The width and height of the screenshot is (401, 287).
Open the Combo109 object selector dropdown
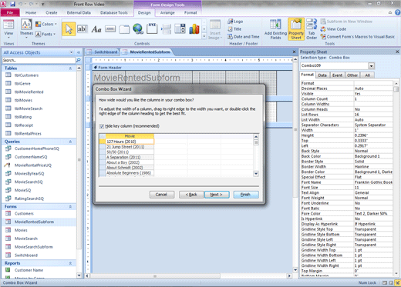(371, 66)
